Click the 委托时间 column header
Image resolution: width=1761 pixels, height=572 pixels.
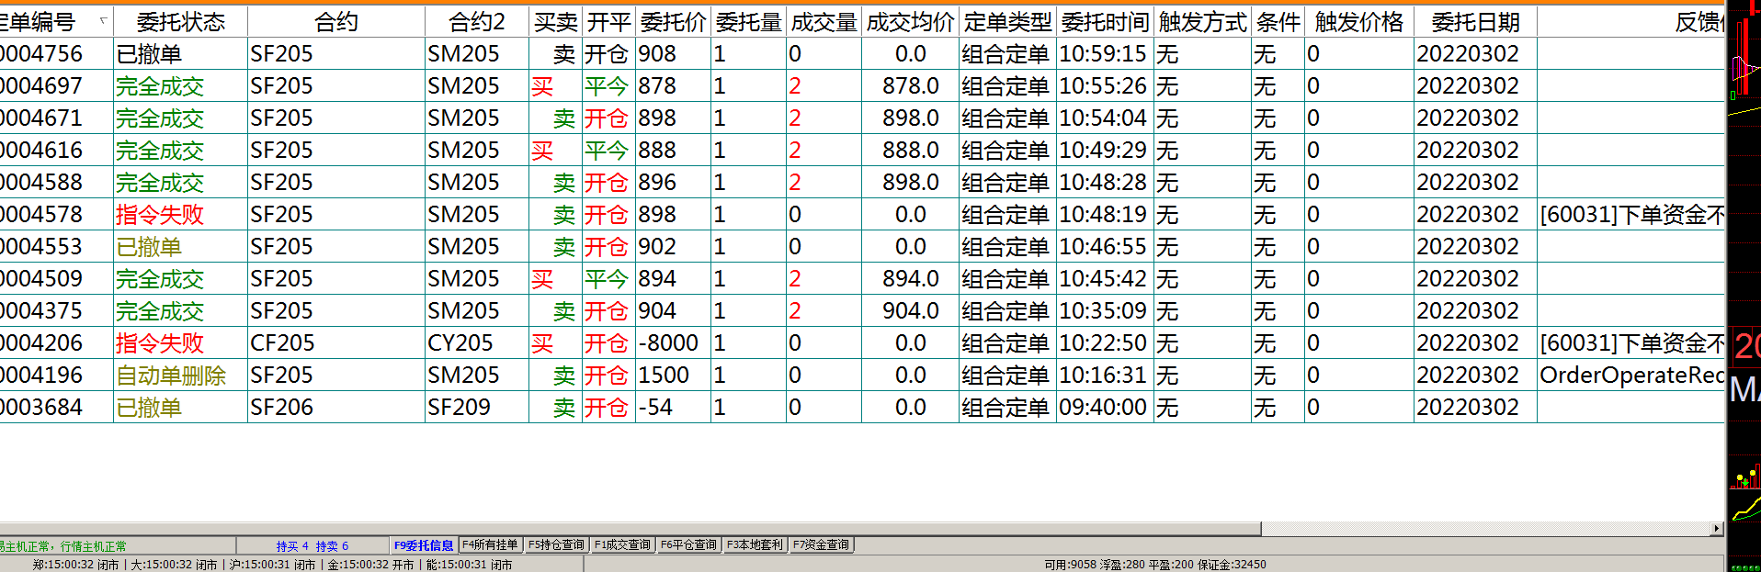click(1105, 22)
